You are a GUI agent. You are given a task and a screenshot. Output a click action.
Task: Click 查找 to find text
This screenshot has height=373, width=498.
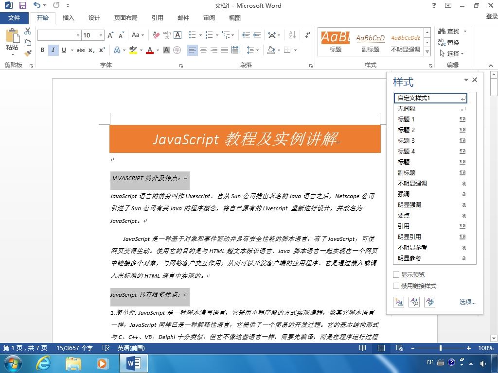(x=449, y=31)
